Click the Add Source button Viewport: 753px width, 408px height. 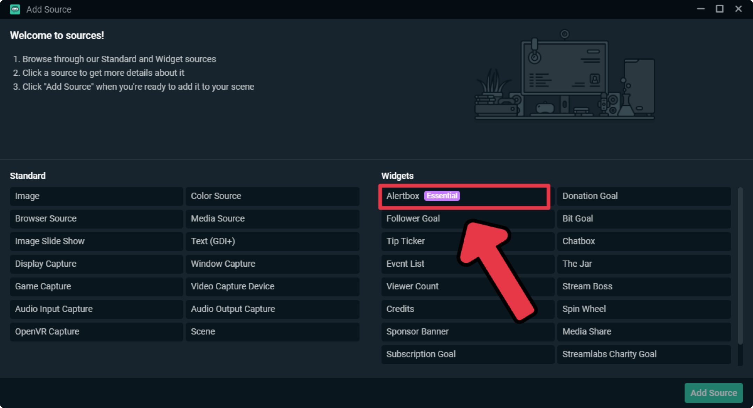713,392
